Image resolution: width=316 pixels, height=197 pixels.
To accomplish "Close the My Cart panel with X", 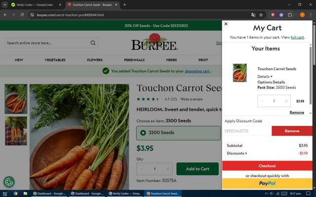I will click(226, 24).
